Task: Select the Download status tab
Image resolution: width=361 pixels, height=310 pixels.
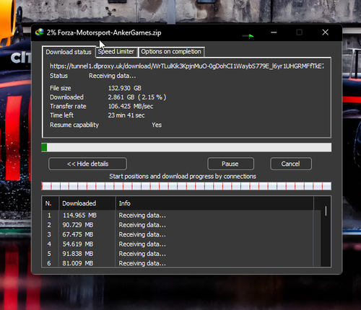Action: pyautogui.click(x=69, y=52)
